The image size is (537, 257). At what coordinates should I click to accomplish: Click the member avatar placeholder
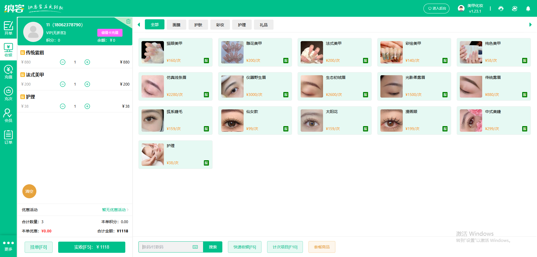pos(33,32)
